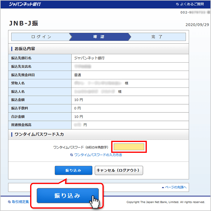211x211 pixels.
Task: Click the one-time password input field
Action: coord(129,147)
